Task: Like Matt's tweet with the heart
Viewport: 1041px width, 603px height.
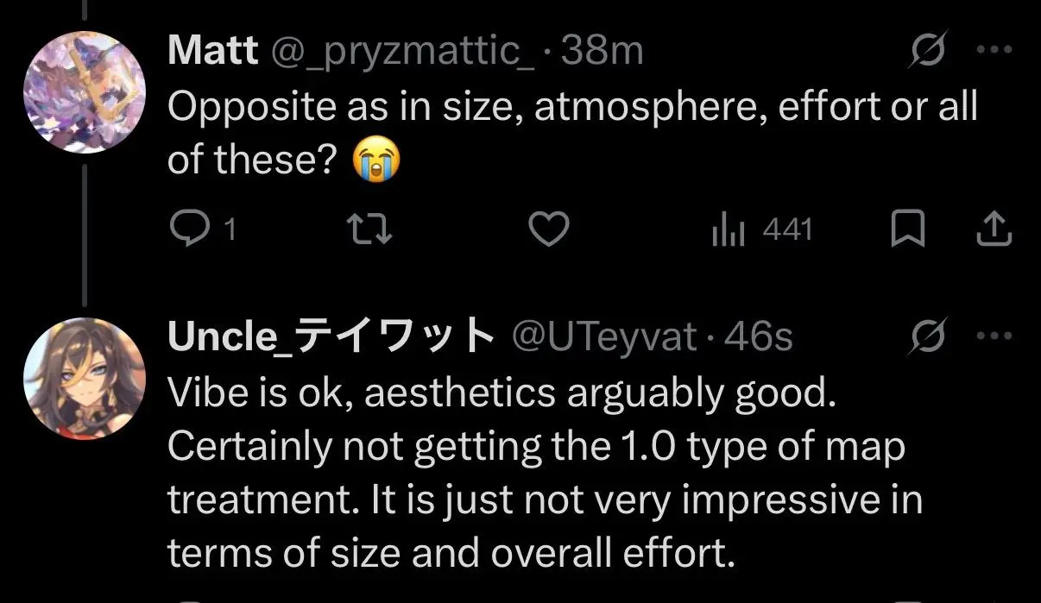Action: tap(548, 229)
